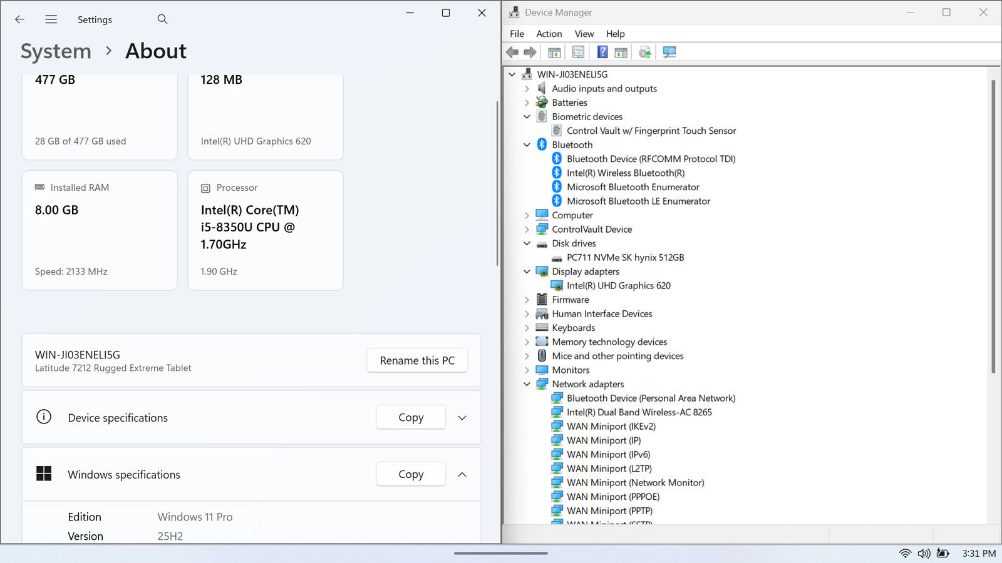The height and width of the screenshot is (563, 1002).
Task: Expand the Audio inputs and outputs node
Action: tap(527, 89)
